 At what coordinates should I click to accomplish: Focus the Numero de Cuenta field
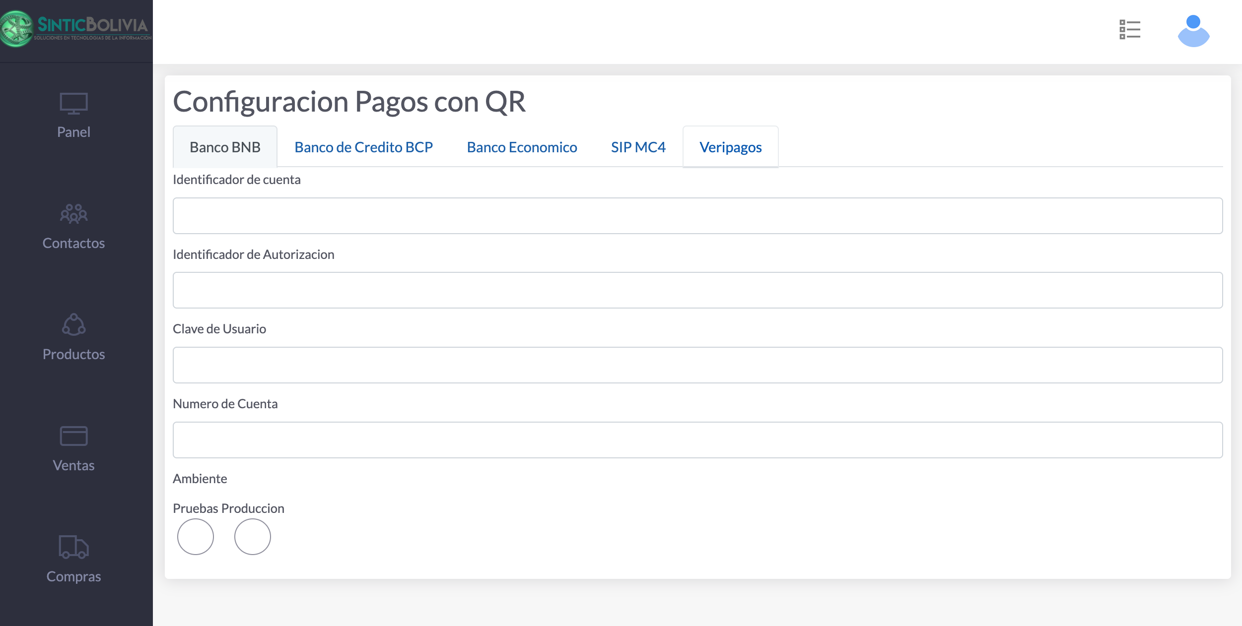tap(697, 440)
